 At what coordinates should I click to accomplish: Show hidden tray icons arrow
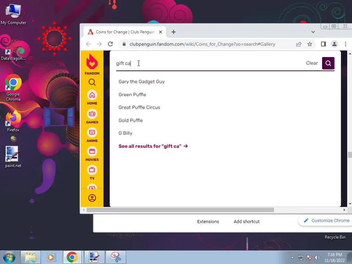tap(292, 257)
